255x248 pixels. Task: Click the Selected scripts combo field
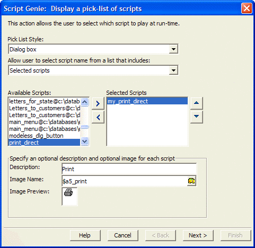click(93, 70)
